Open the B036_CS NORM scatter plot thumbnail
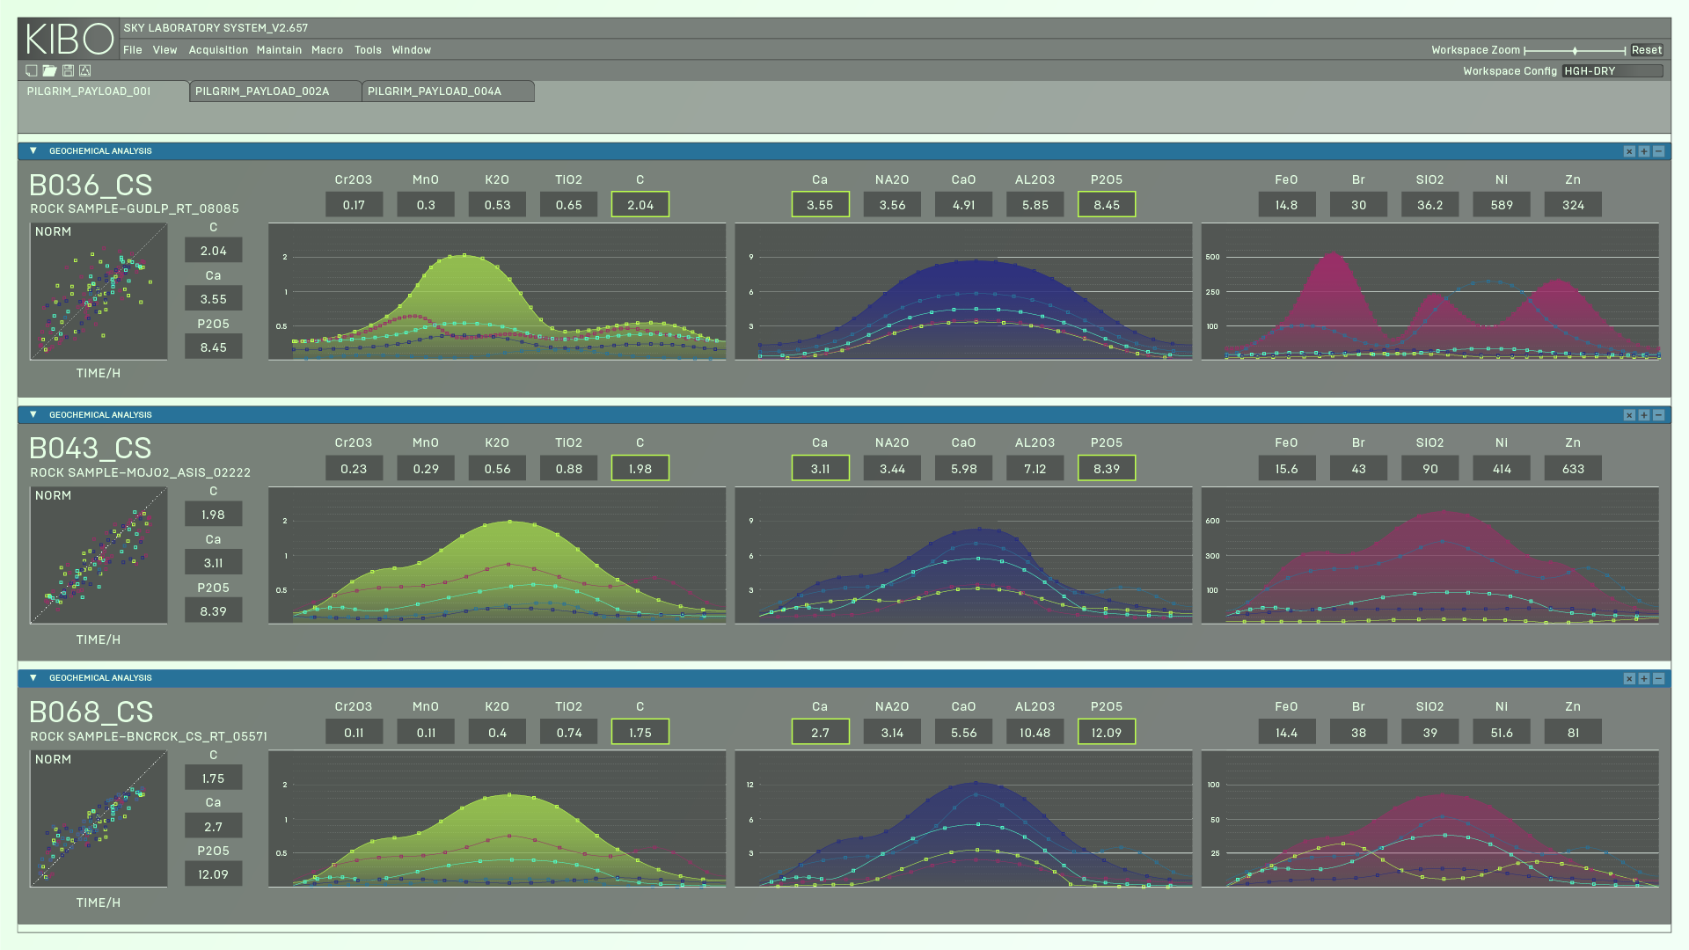The height and width of the screenshot is (950, 1689). click(99, 291)
